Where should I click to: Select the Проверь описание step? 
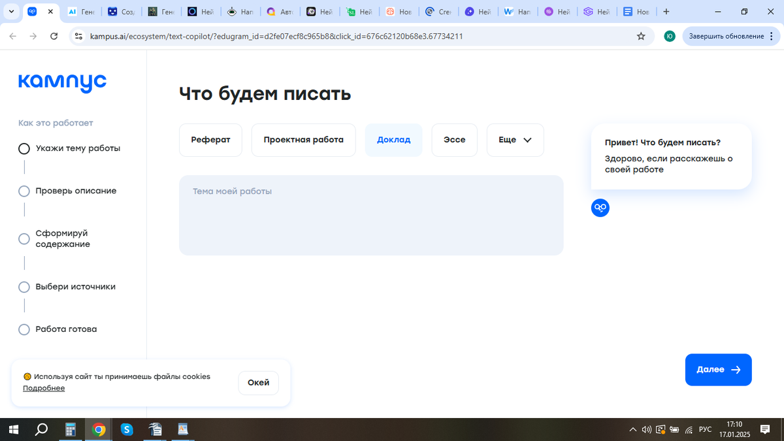pyautogui.click(x=67, y=191)
